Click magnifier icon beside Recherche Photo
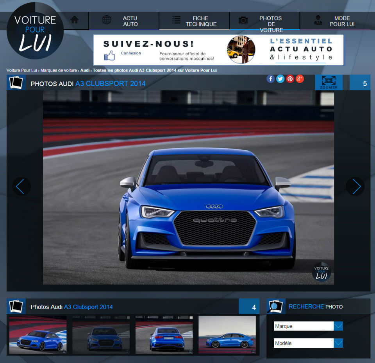The image size is (375, 363). [x=276, y=306]
